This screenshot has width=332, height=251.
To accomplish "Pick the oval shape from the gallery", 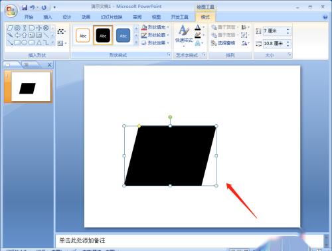I will tap(25, 42).
